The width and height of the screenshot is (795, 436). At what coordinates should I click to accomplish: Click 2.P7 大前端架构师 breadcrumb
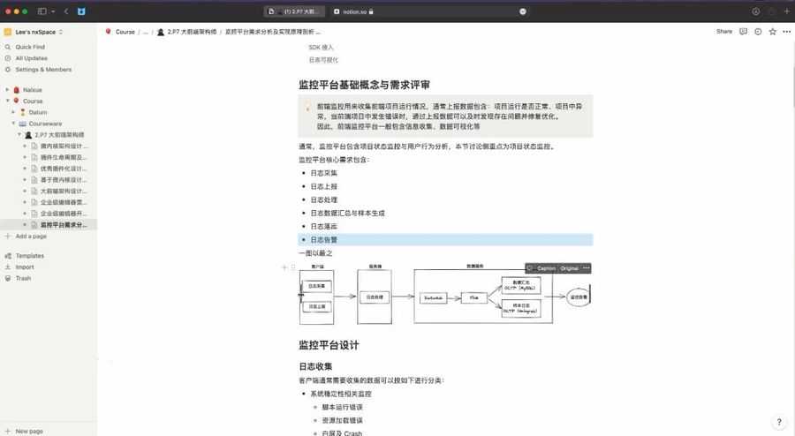pos(192,32)
